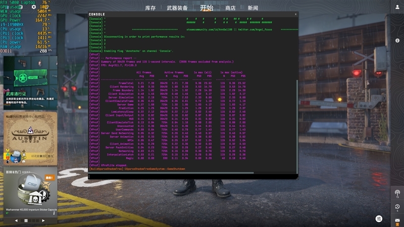The width and height of the screenshot is (404, 227).
Task: Open the broadcast antenna icon in sidebar
Action: 397,193
